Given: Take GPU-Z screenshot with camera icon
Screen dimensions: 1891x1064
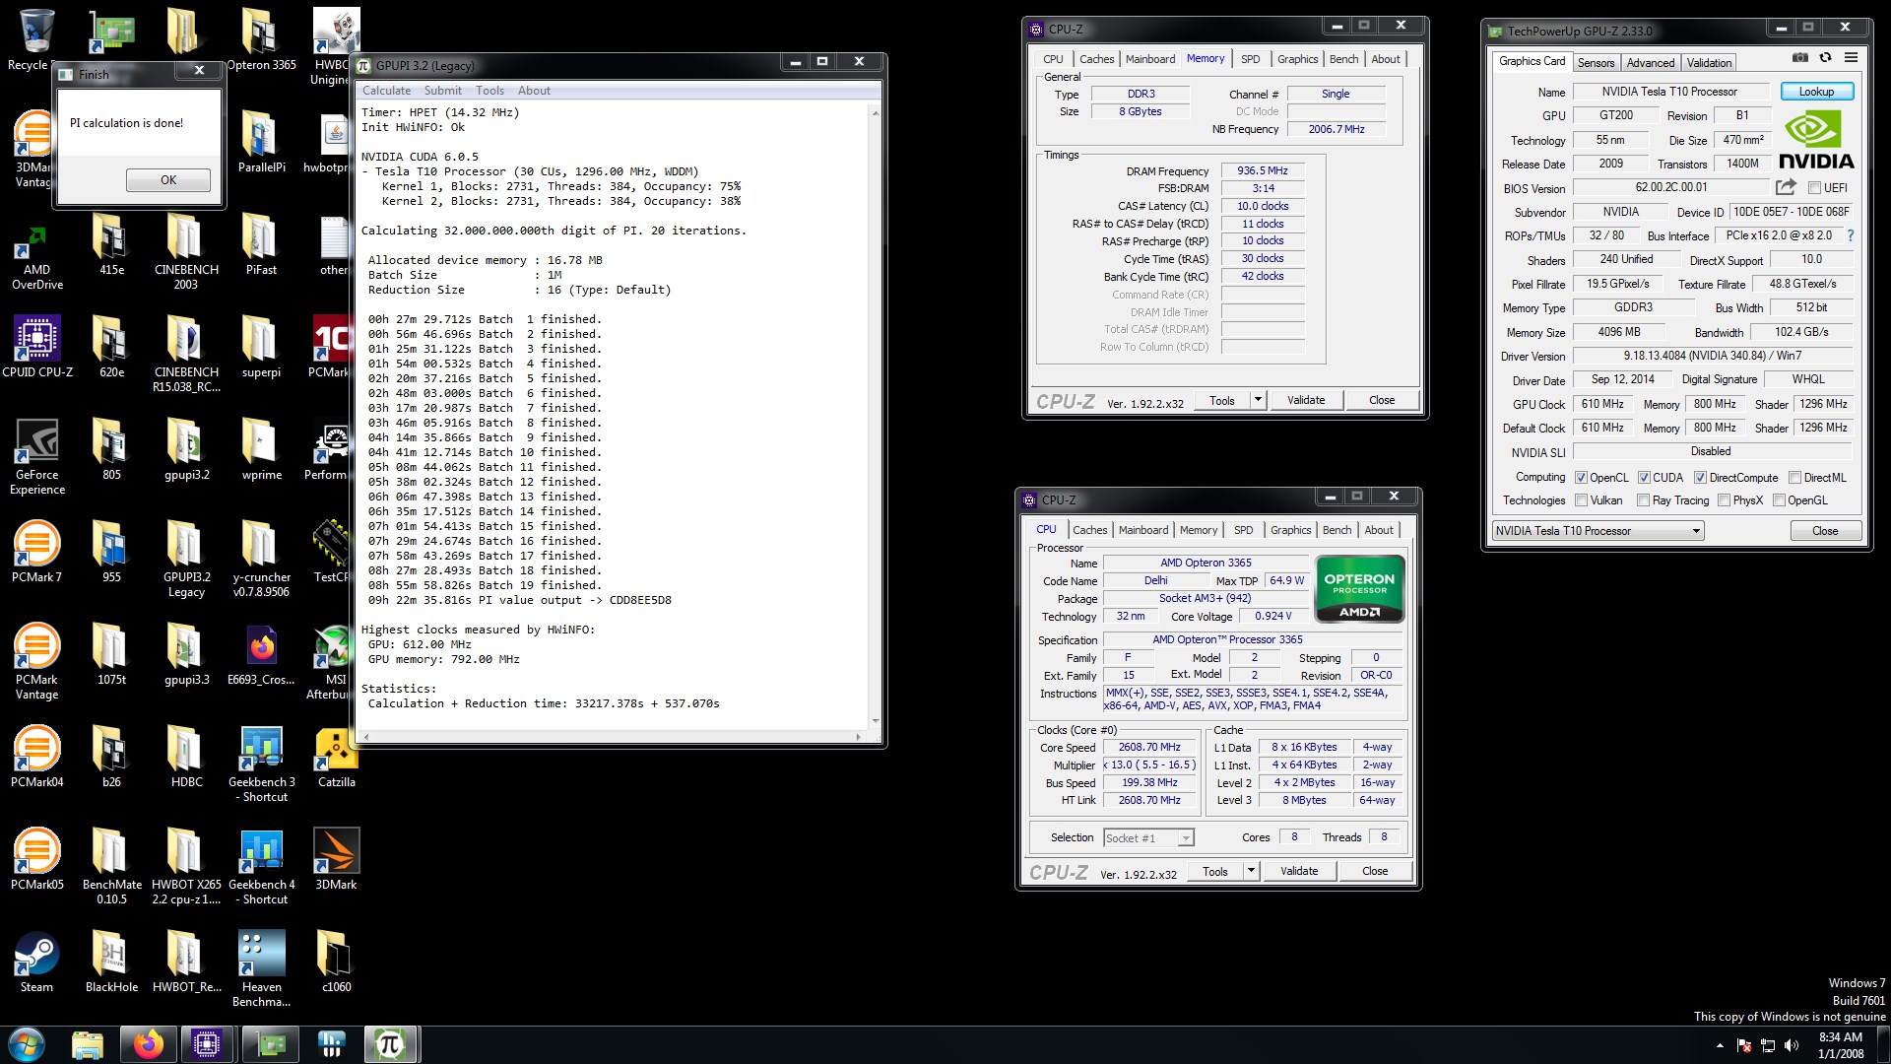Looking at the screenshot, I should tap(1799, 58).
